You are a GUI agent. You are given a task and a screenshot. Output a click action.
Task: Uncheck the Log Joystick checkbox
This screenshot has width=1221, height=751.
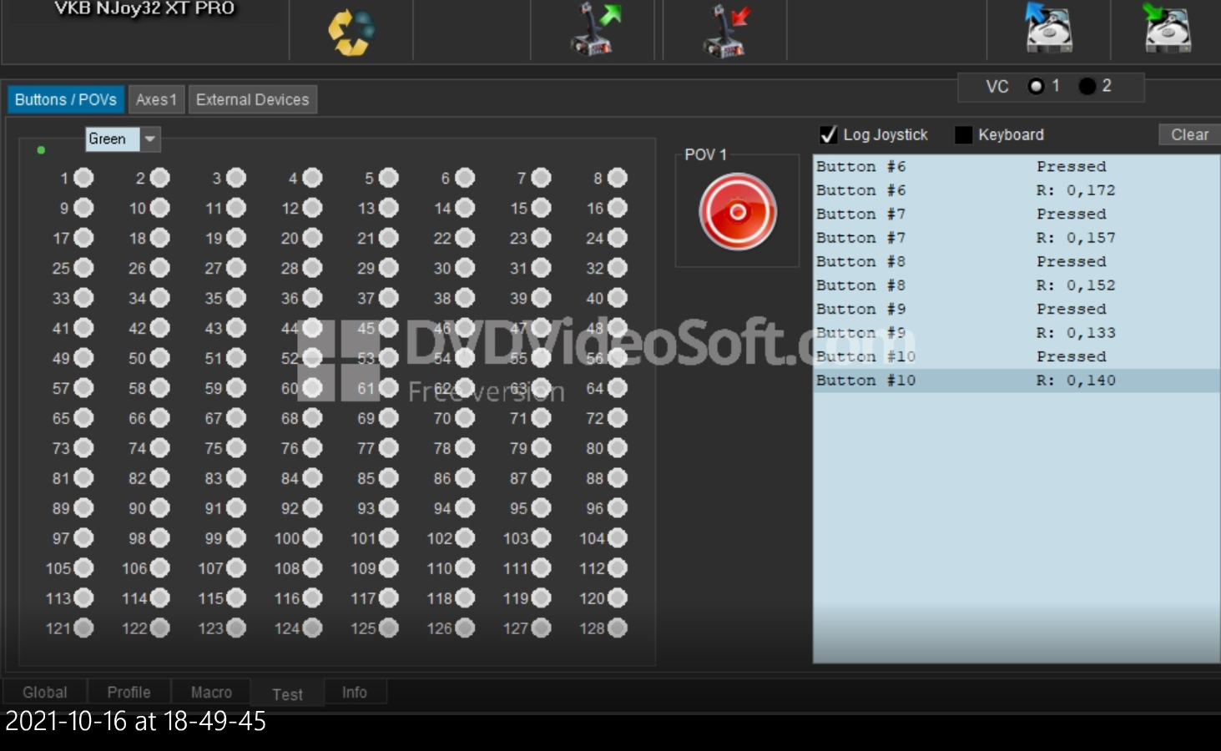click(828, 134)
